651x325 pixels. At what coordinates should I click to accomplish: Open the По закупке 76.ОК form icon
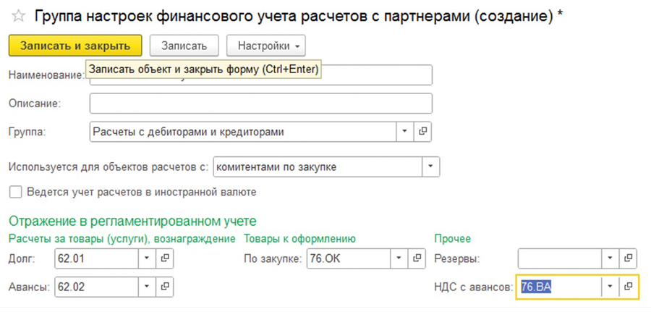[417, 258]
